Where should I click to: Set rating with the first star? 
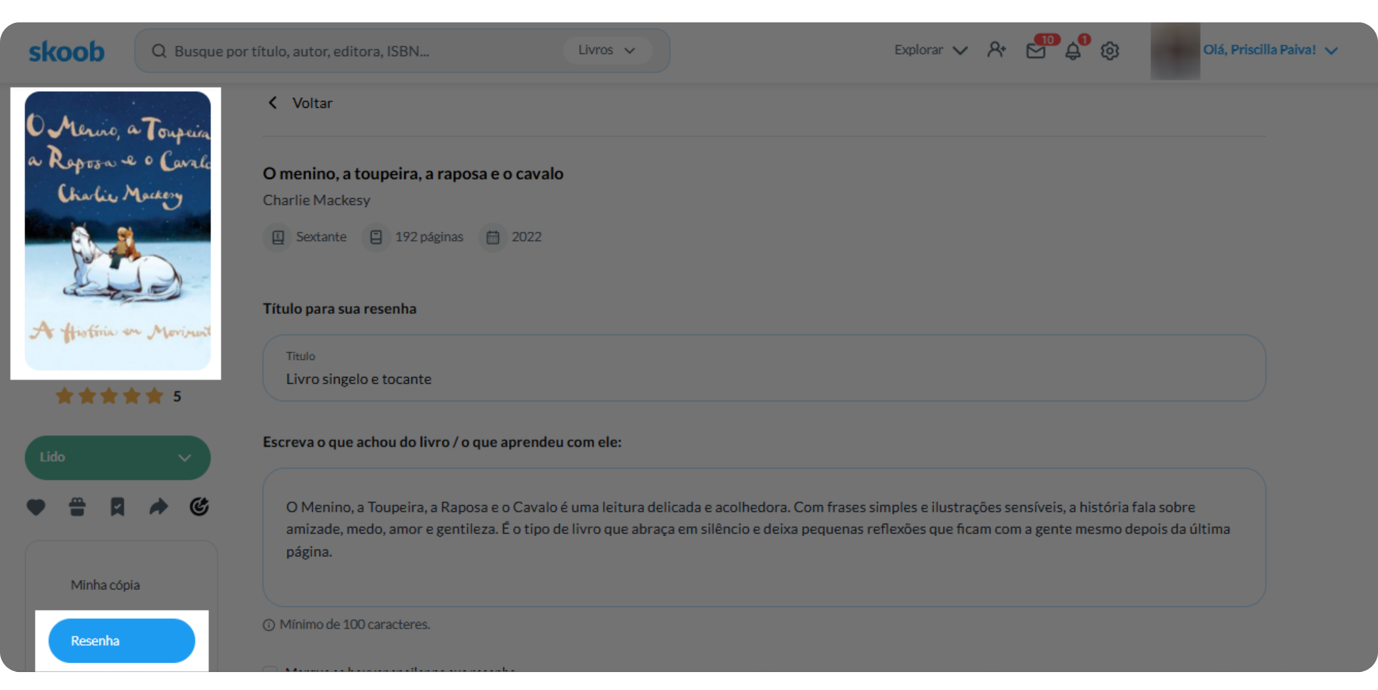65,396
